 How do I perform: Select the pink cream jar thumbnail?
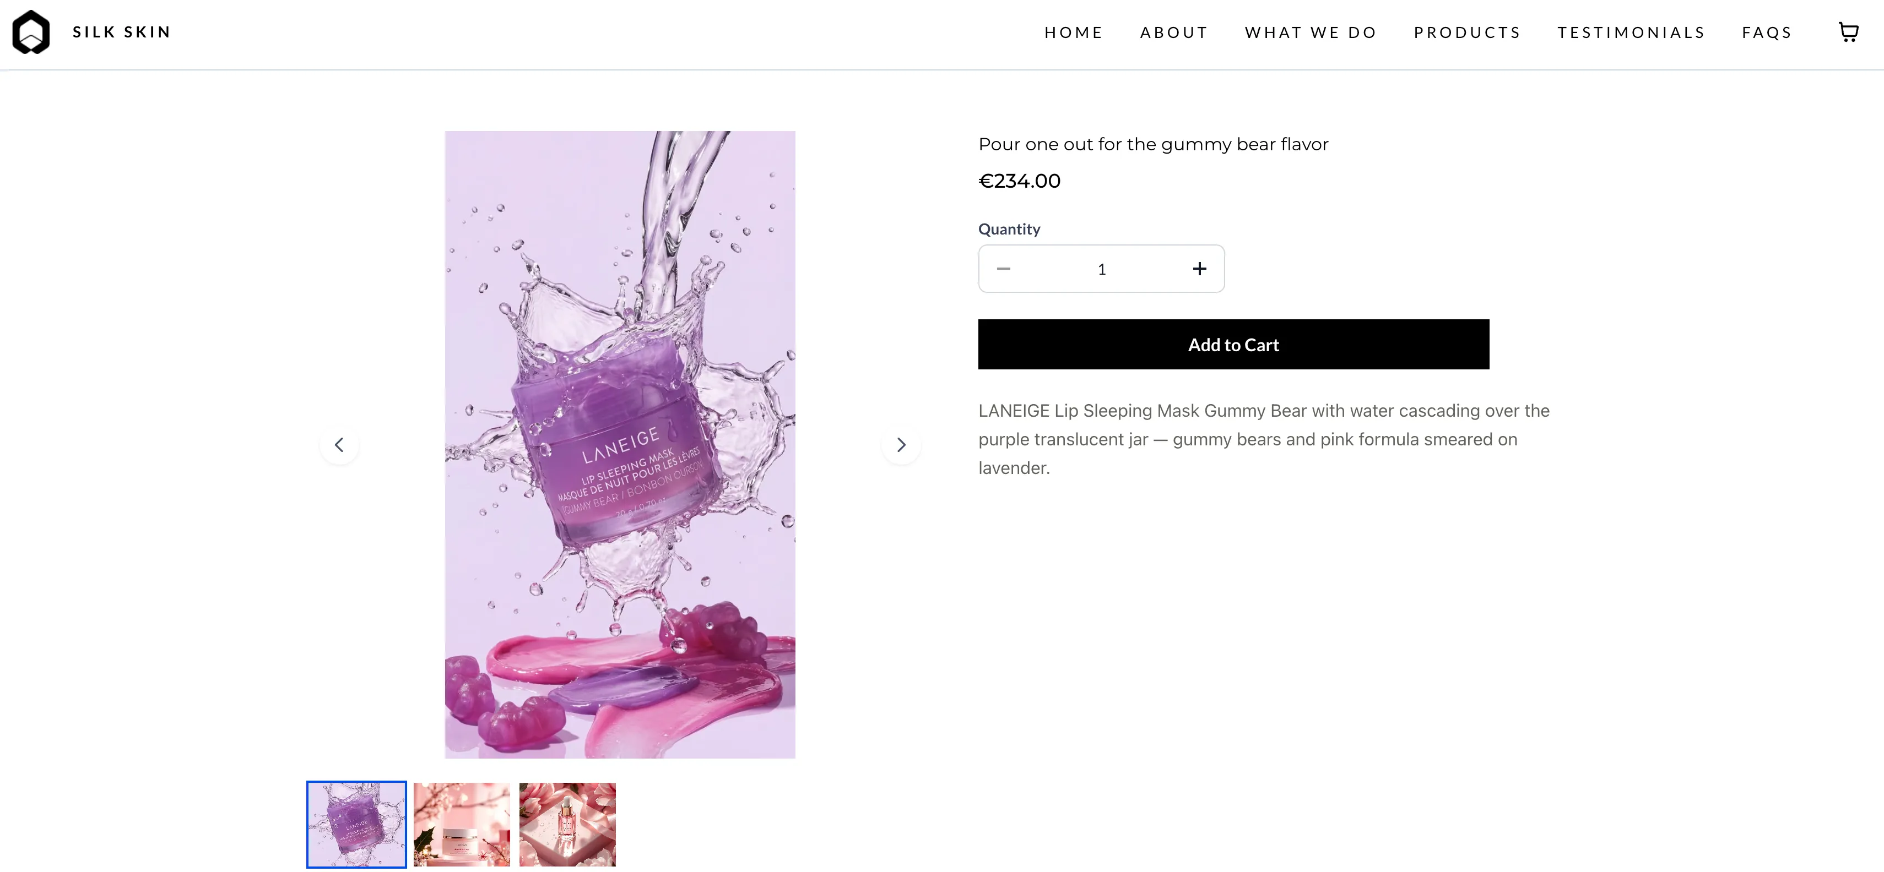coord(462,825)
